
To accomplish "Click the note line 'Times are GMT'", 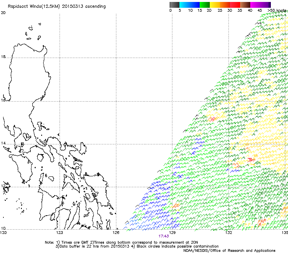I will pyautogui.click(x=75, y=242).
